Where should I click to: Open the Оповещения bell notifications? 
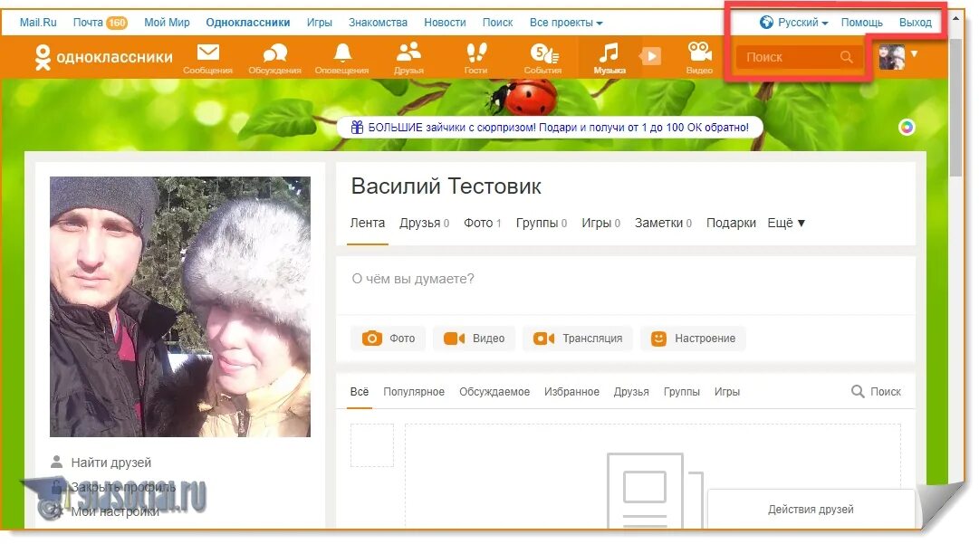point(342,58)
